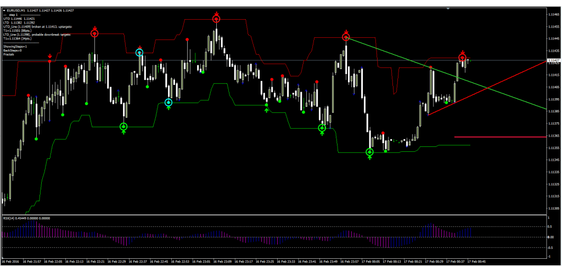Click time label '17 Feb 00:21'
The image size is (562, 267).
pyautogui.click(x=414, y=262)
